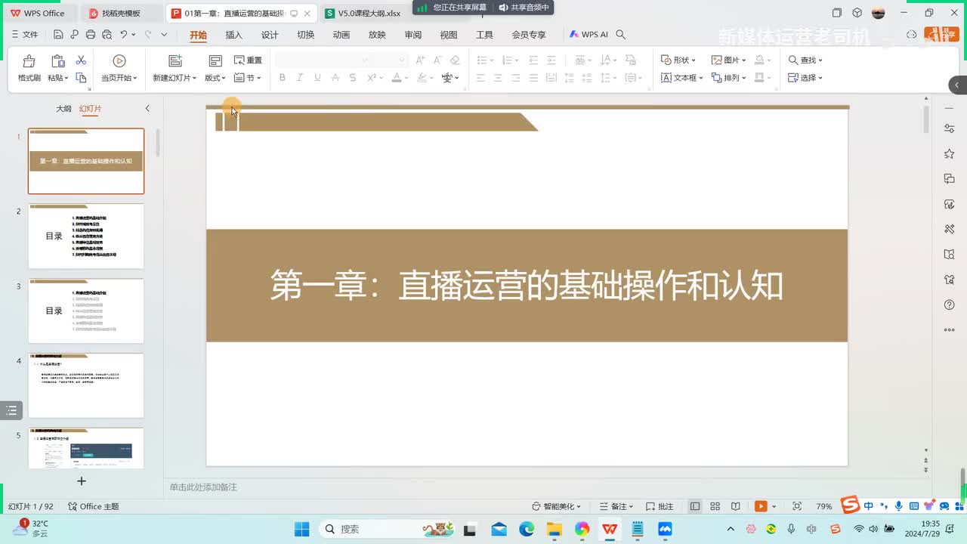This screenshot has width=967, height=544.
Task: Click Fit slide to window icon
Action: tap(797, 506)
